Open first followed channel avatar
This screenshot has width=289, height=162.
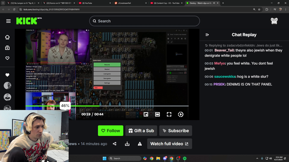coord(7,85)
